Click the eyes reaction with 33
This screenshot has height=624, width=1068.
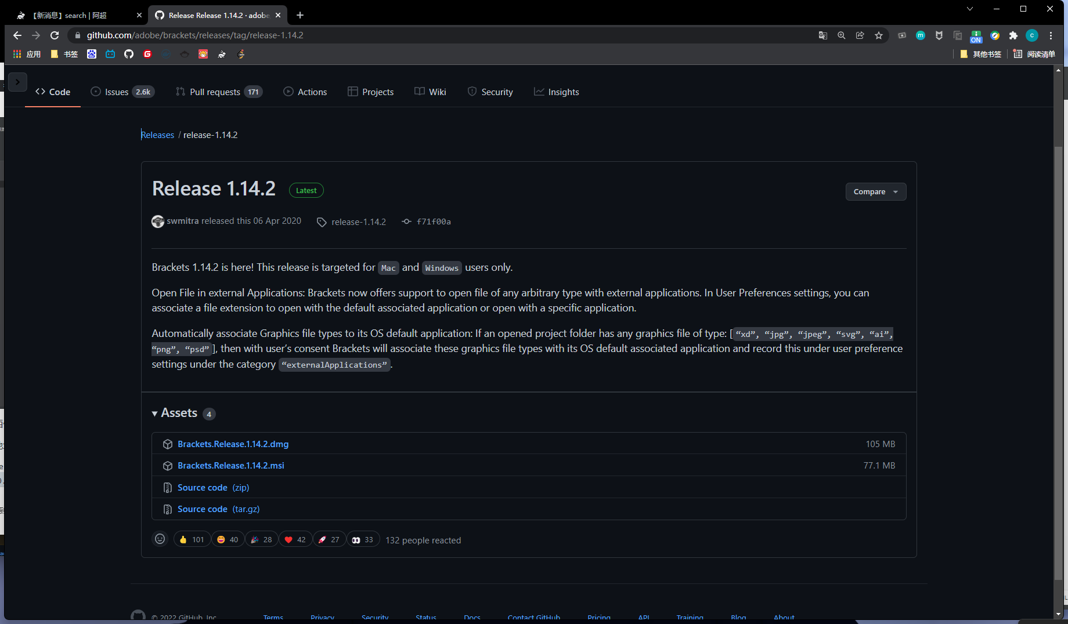[x=363, y=539]
